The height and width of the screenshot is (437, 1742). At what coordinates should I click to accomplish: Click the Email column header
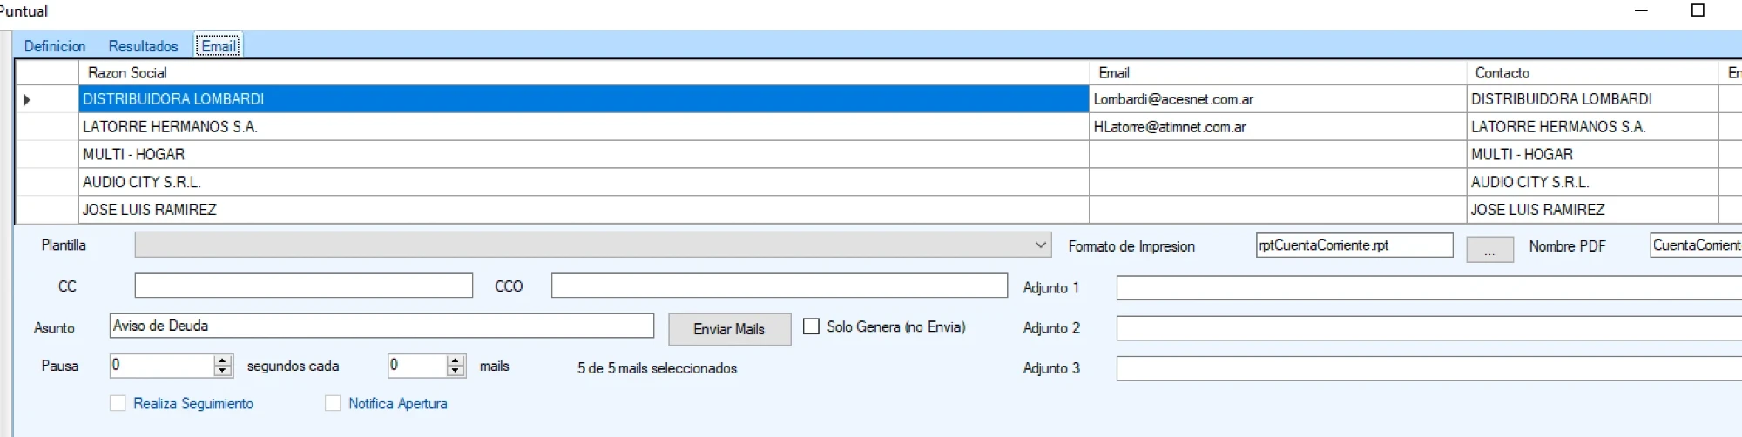[x=1278, y=73]
